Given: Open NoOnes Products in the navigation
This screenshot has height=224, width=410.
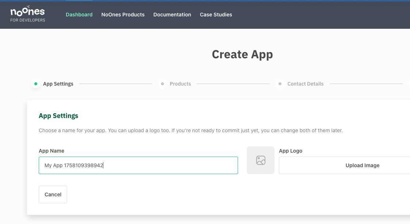Looking at the screenshot, I should pyautogui.click(x=123, y=15).
